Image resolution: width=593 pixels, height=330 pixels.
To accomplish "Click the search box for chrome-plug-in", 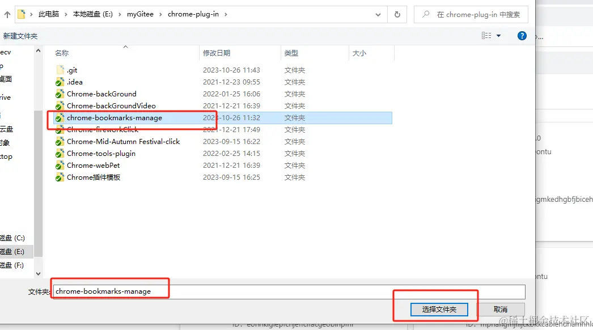I will coord(471,14).
